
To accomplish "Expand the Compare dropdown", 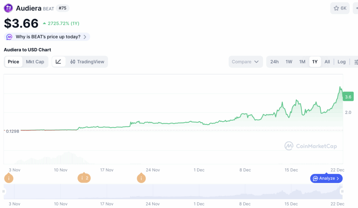I will (245, 62).
